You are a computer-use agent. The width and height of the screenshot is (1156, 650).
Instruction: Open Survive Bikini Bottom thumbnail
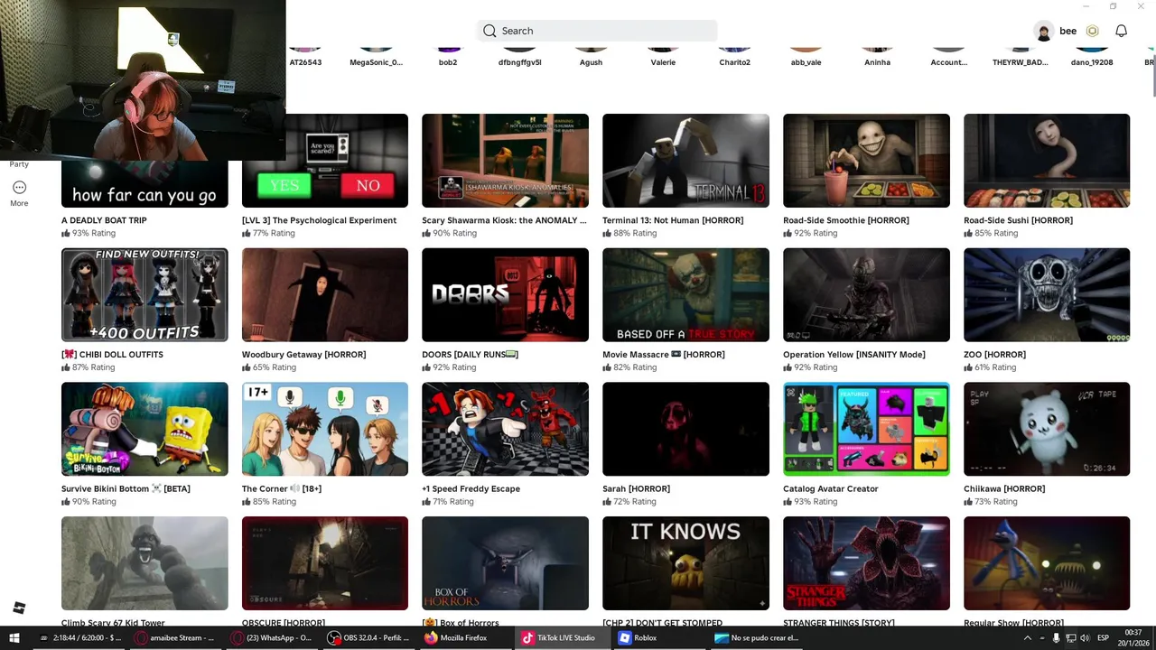point(144,429)
